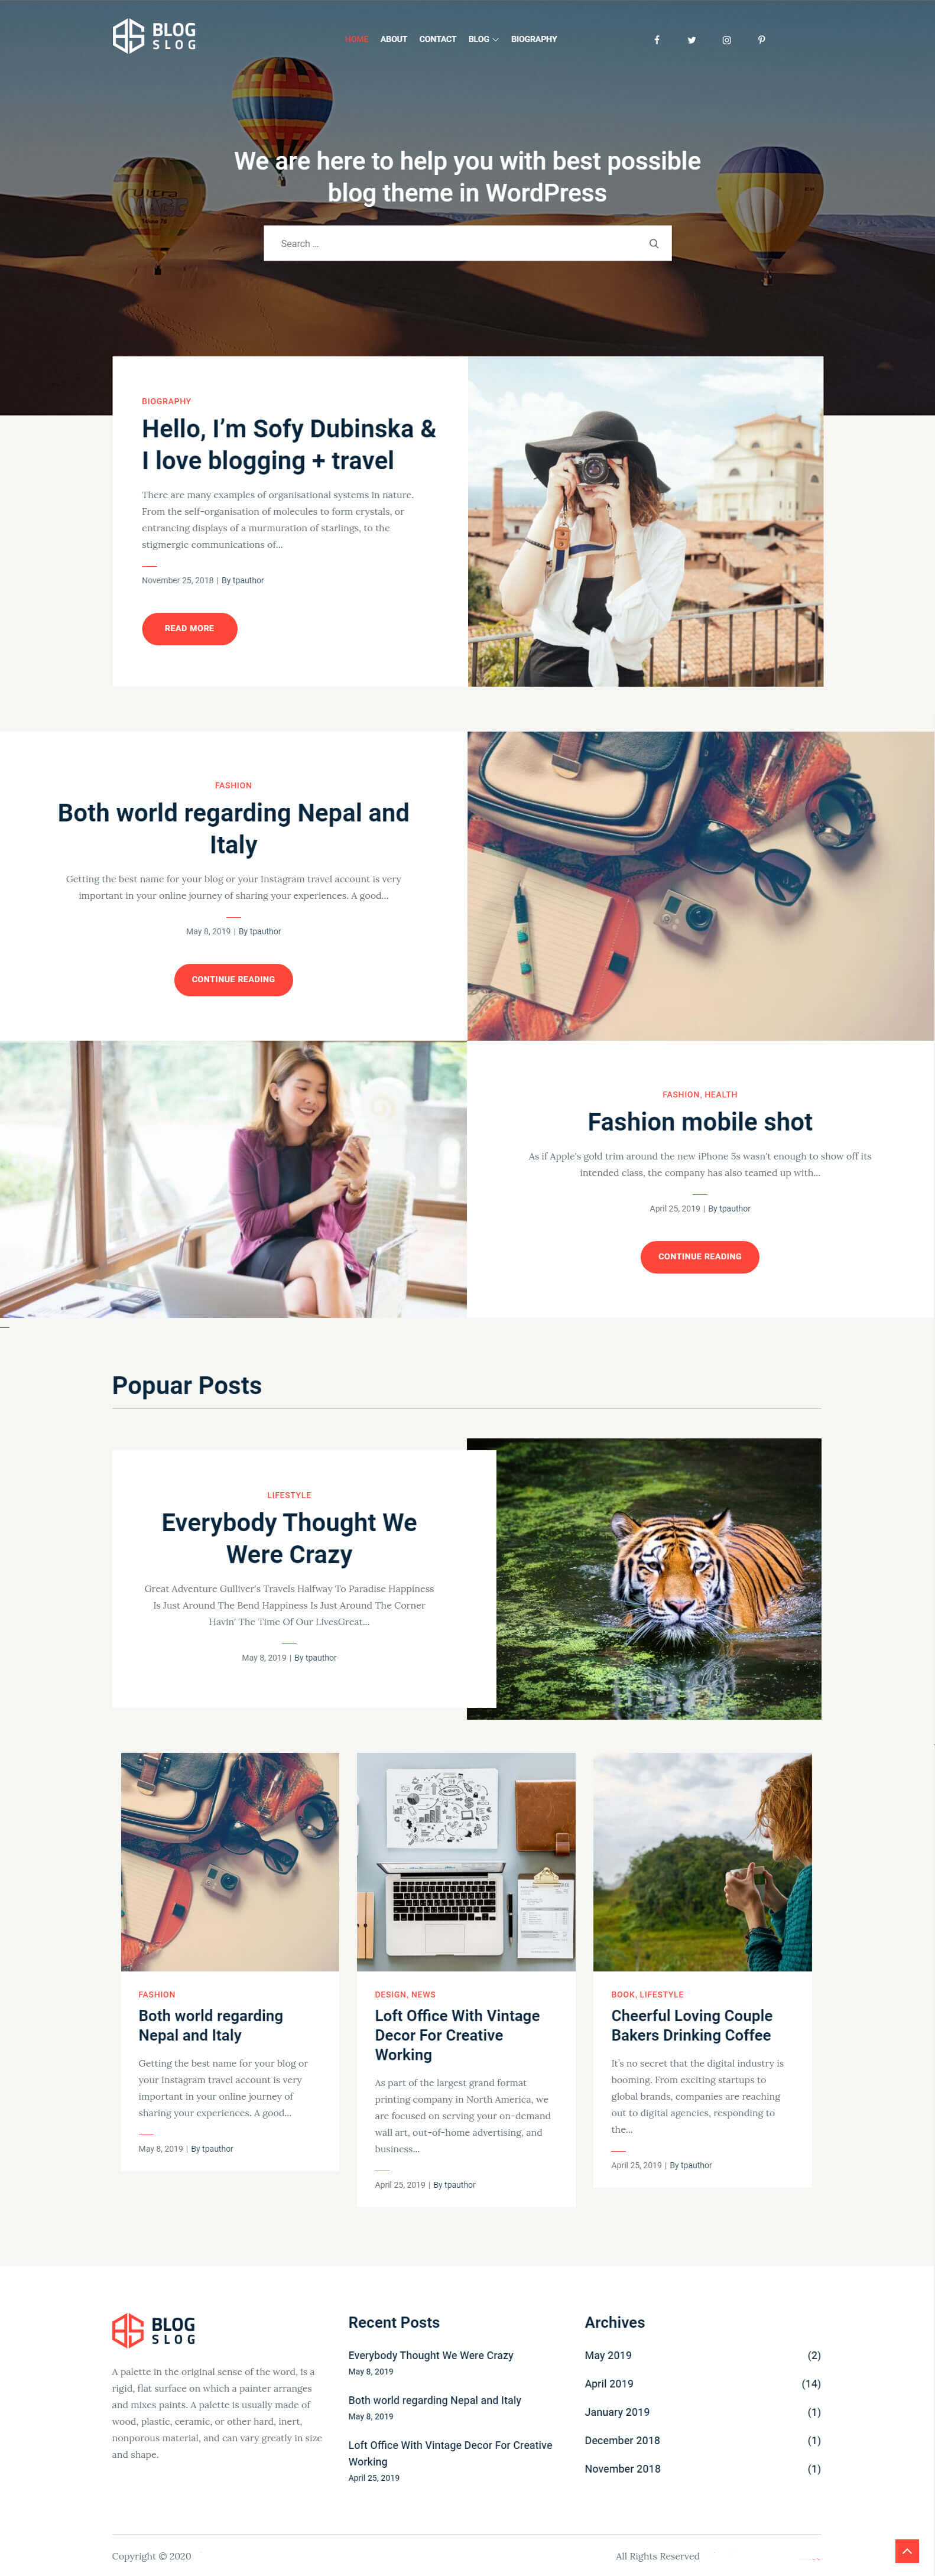Click the Read More button
The height and width of the screenshot is (2576, 935).
click(x=189, y=628)
